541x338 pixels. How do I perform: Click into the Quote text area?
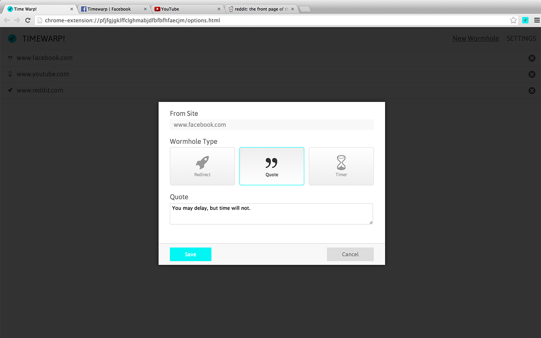tap(271, 214)
